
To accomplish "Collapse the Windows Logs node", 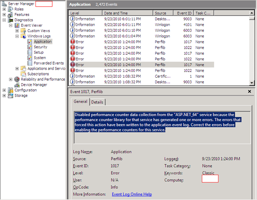I will pyautogui.click(x=17, y=36).
